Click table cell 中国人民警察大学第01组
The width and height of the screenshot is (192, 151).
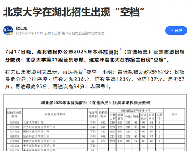point(55,141)
